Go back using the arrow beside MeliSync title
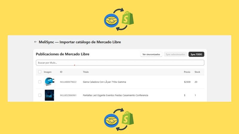The height and width of the screenshot is (134, 239). [36, 42]
